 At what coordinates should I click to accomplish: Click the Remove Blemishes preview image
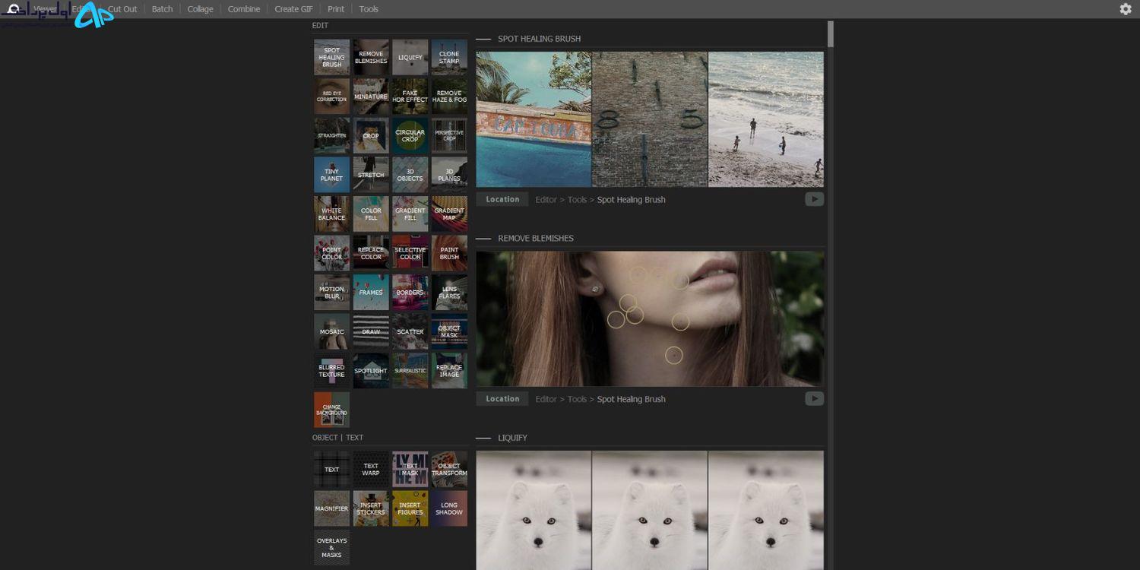click(650, 318)
